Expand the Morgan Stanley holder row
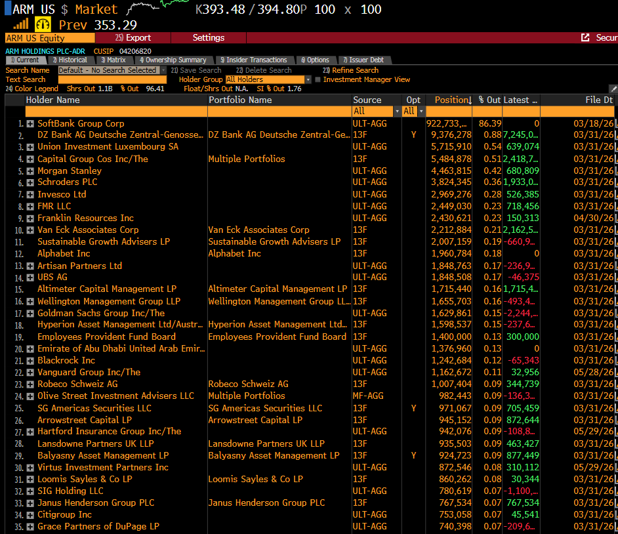 click(30, 171)
